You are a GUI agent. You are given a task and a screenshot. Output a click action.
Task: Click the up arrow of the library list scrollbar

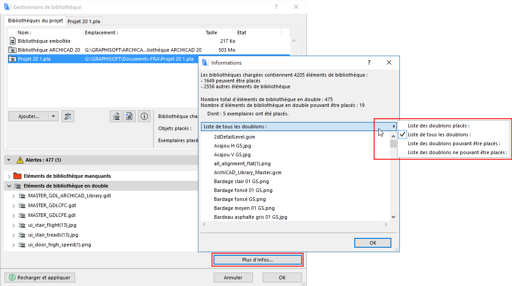point(294,41)
